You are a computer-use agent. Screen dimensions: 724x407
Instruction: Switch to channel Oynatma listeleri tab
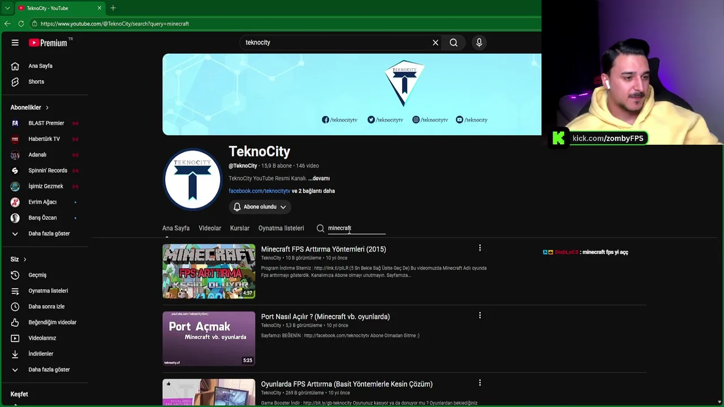[281, 228]
